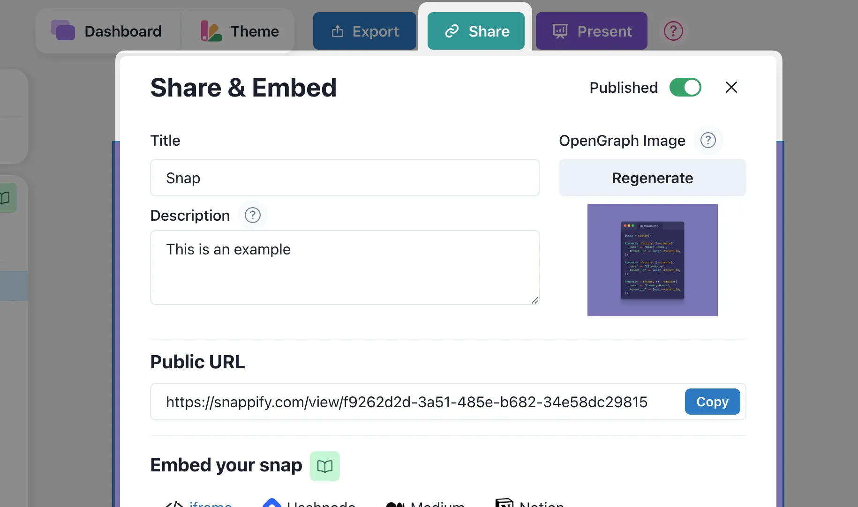Select the Hashnode embed tab

tap(309, 504)
